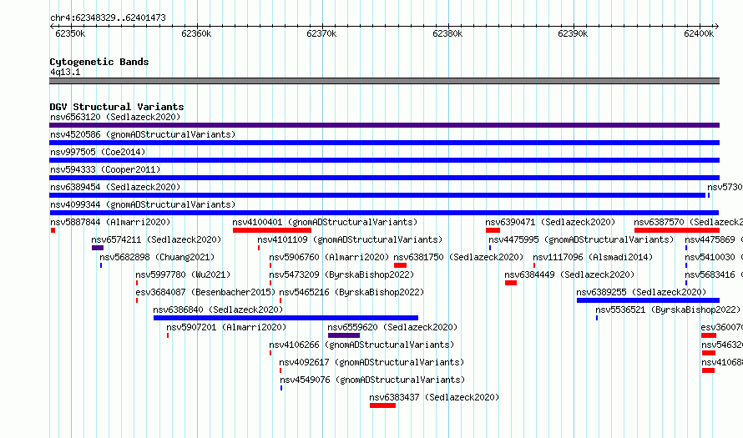Select the nsv5473209 (ByrskaBishop2022) label

pyautogui.click(x=341, y=274)
